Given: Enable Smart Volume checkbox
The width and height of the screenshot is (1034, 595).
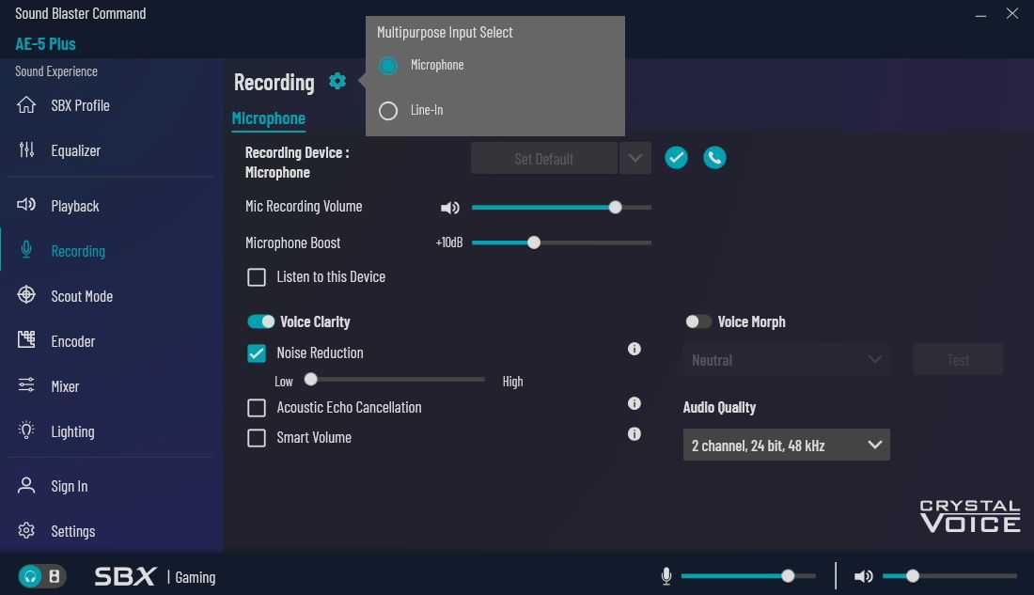Looking at the screenshot, I should pyautogui.click(x=257, y=438).
